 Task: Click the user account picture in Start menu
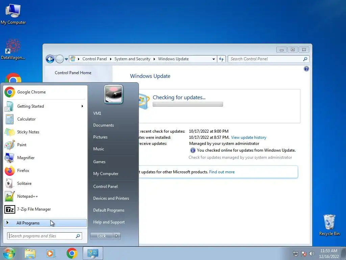114,94
